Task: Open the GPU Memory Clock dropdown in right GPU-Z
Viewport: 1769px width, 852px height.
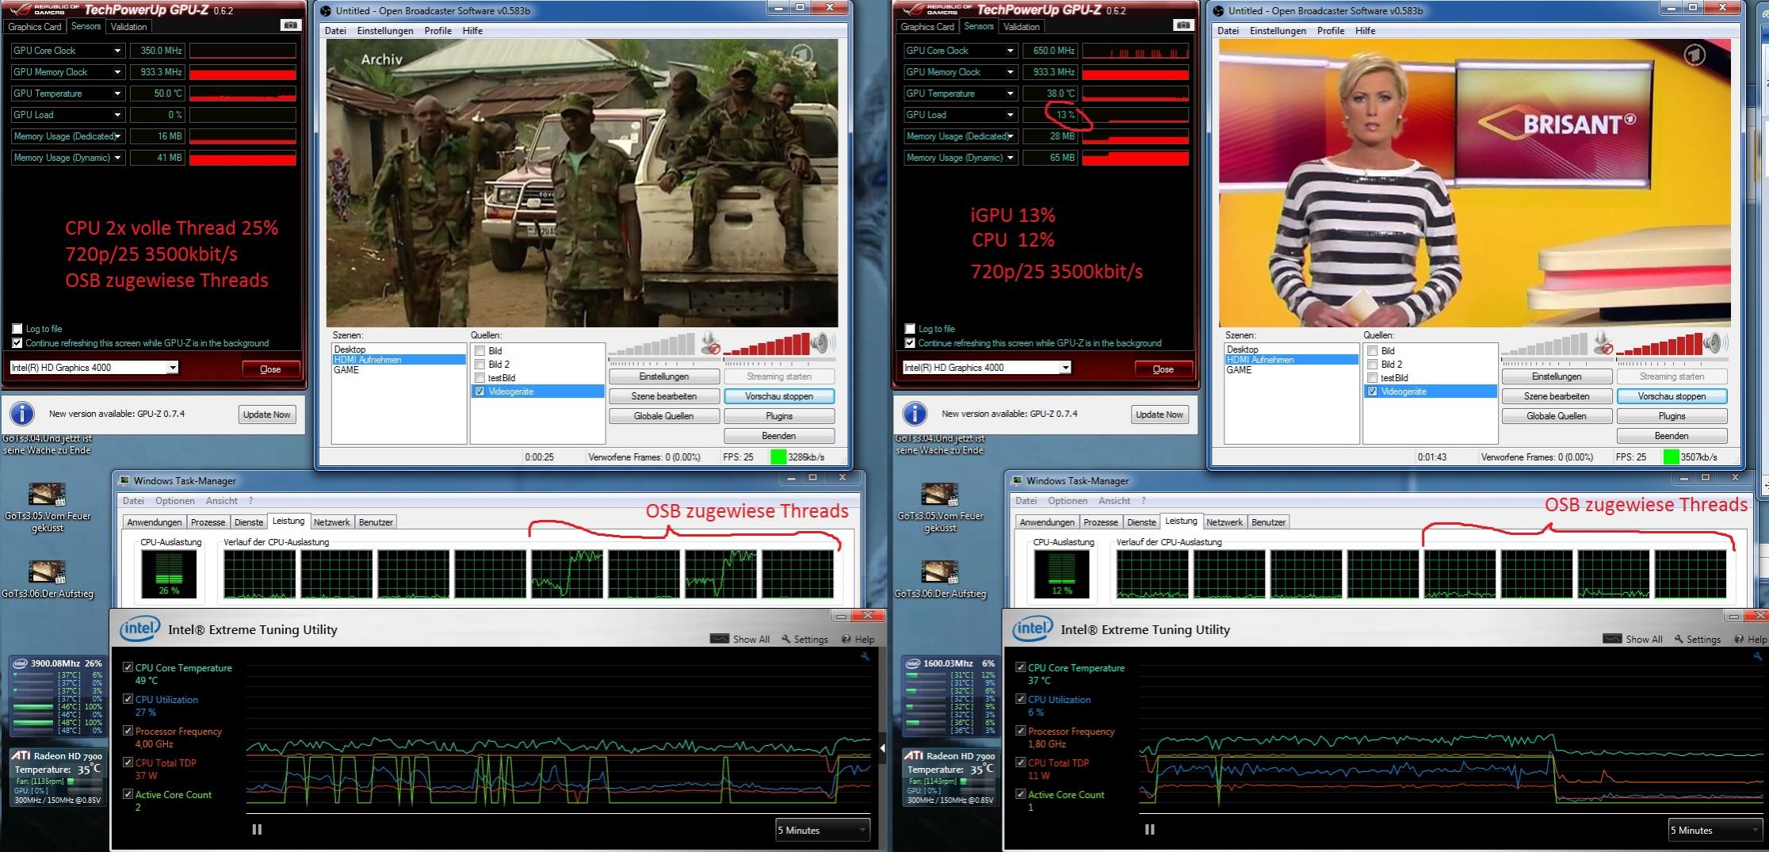Action: click(1010, 72)
